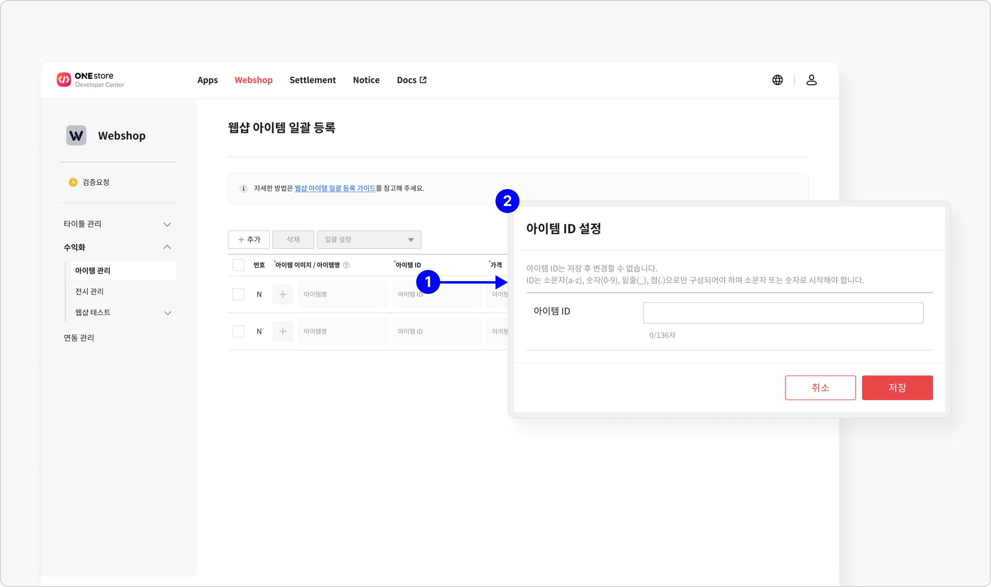Image resolution: width=991 pixels, height=587 pixels.
Task: Select 전시 관리 in the sidebar
Action: (89, 291)
